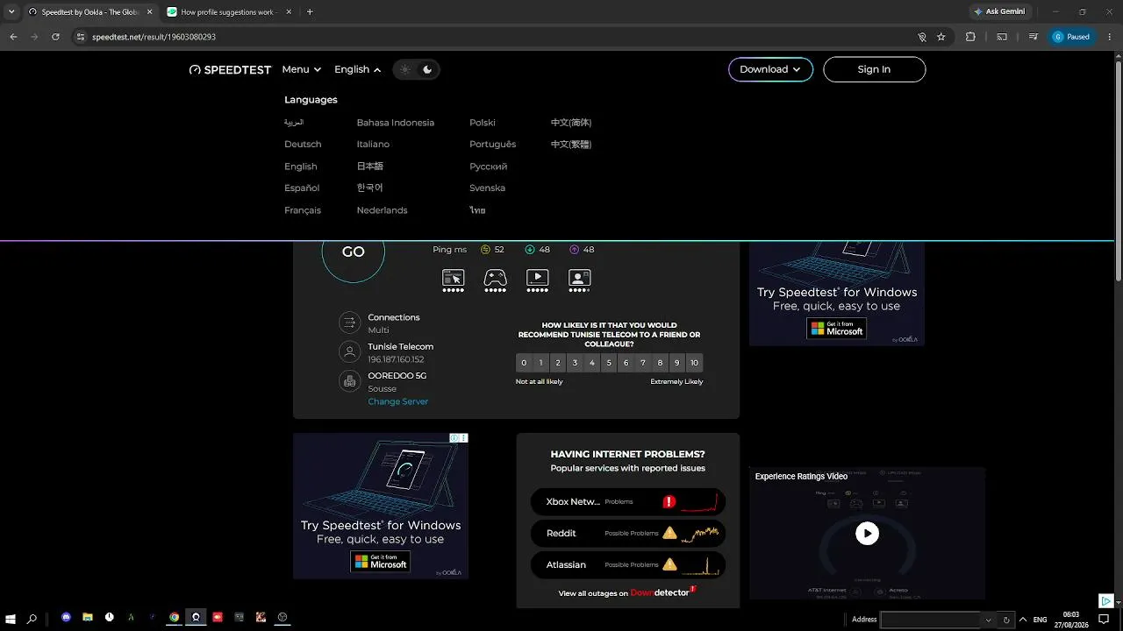Rate recommendation likelihood as 3

[575, 363]
